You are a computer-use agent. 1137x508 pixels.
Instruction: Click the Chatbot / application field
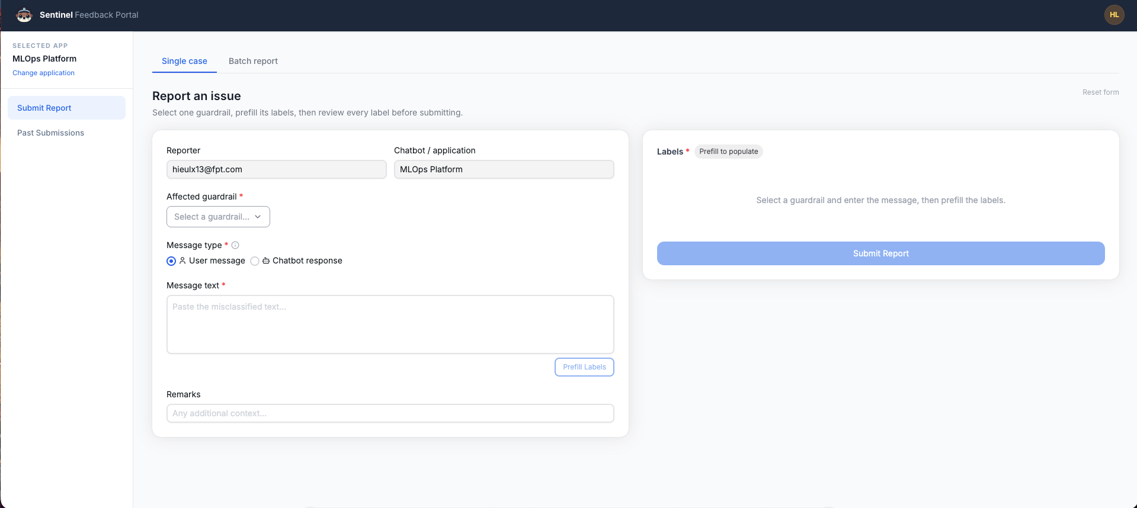[x=504, y=169]
